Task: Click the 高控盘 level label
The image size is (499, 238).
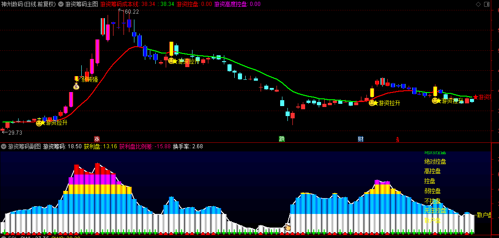Action: pos(433,171)
